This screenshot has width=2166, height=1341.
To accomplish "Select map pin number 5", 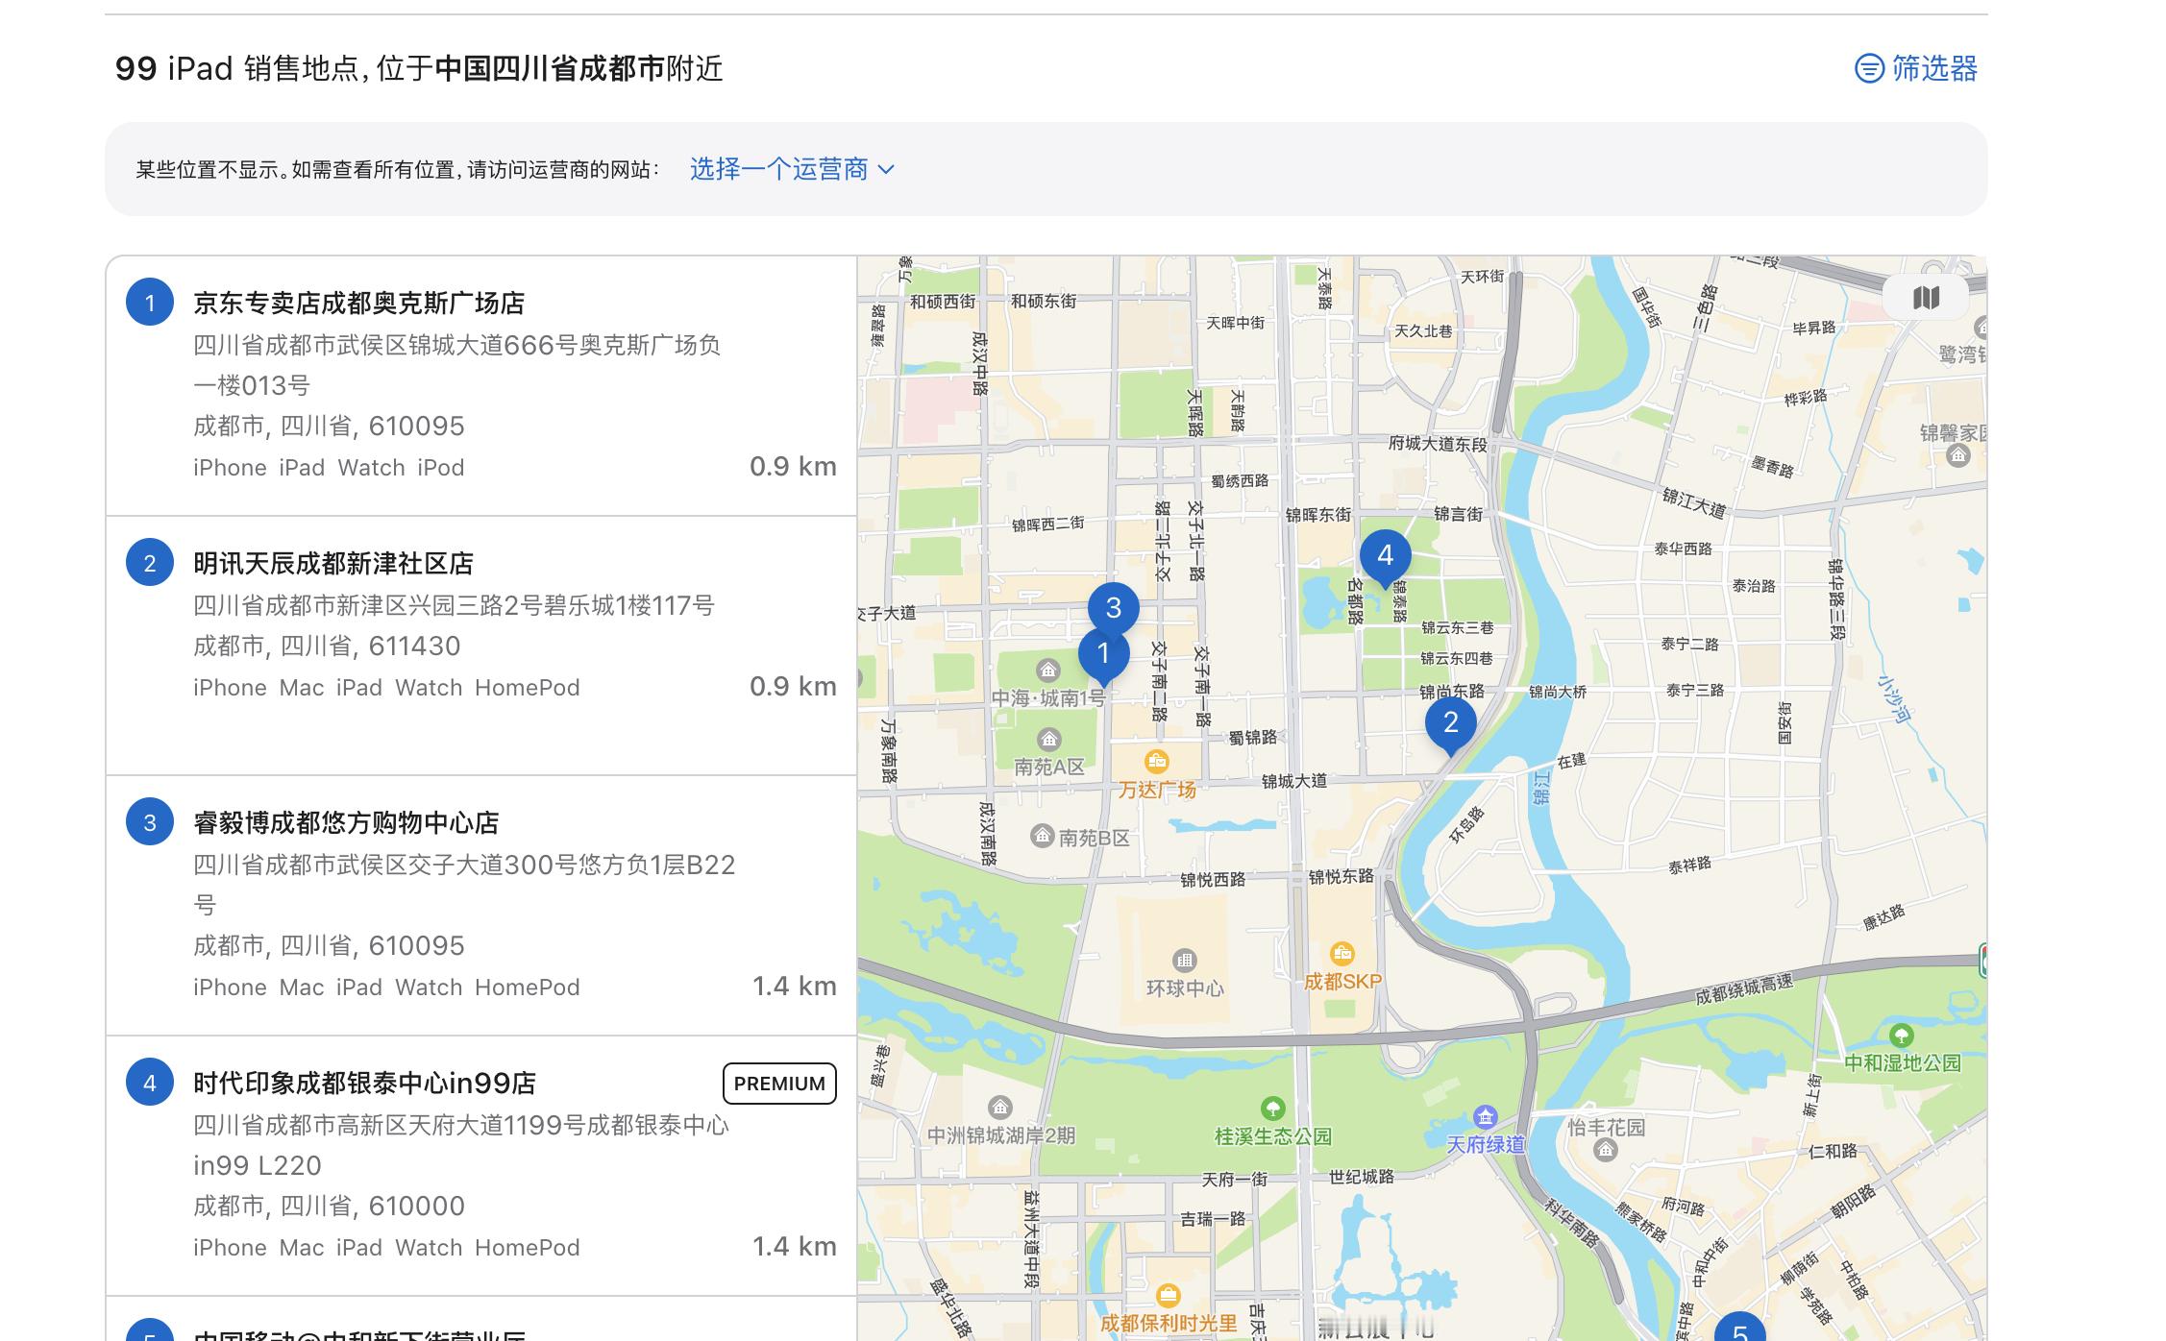I will tap(1739, 1329).
